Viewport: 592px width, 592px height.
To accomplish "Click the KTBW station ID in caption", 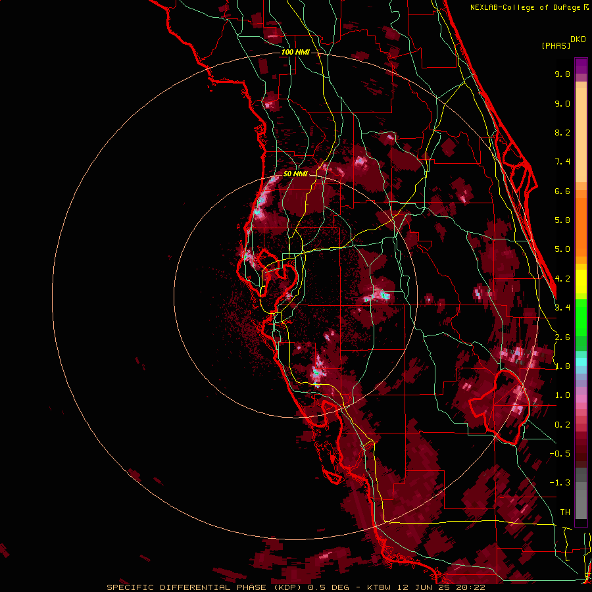I will click(379, 587).
